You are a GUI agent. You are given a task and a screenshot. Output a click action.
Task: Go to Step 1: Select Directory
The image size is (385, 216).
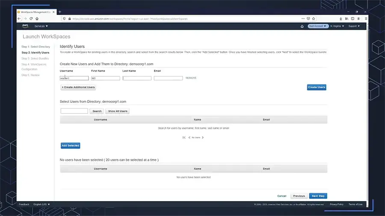36,47
